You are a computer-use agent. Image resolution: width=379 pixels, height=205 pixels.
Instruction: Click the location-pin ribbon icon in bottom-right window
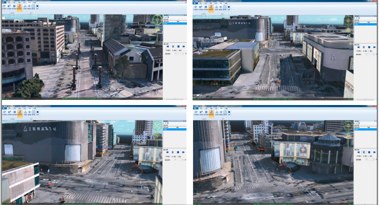tap(200, 112)
